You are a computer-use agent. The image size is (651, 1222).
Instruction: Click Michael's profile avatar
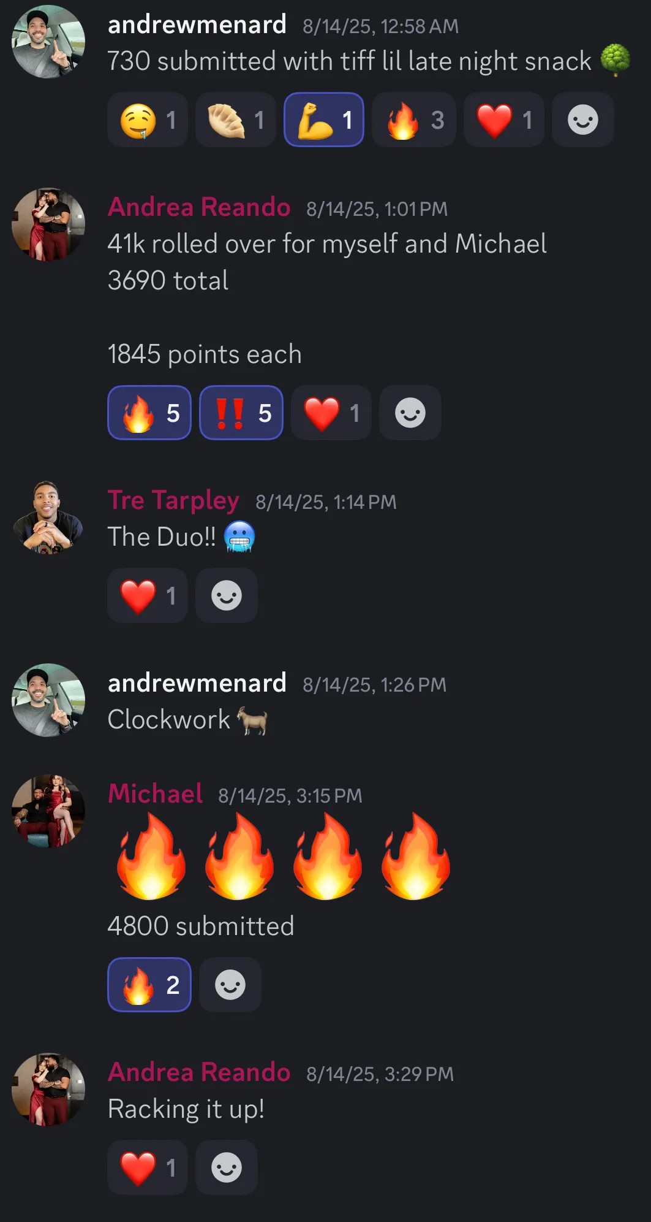click(x=48, y=811)
